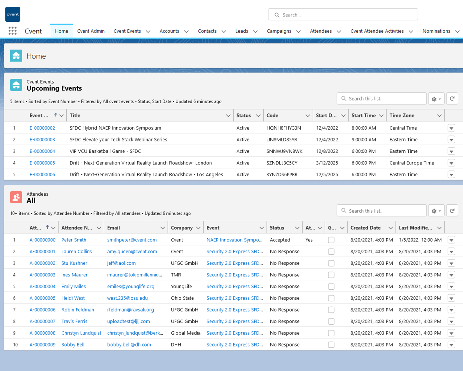Open row actions for event E-00000002

pos(451,128)
